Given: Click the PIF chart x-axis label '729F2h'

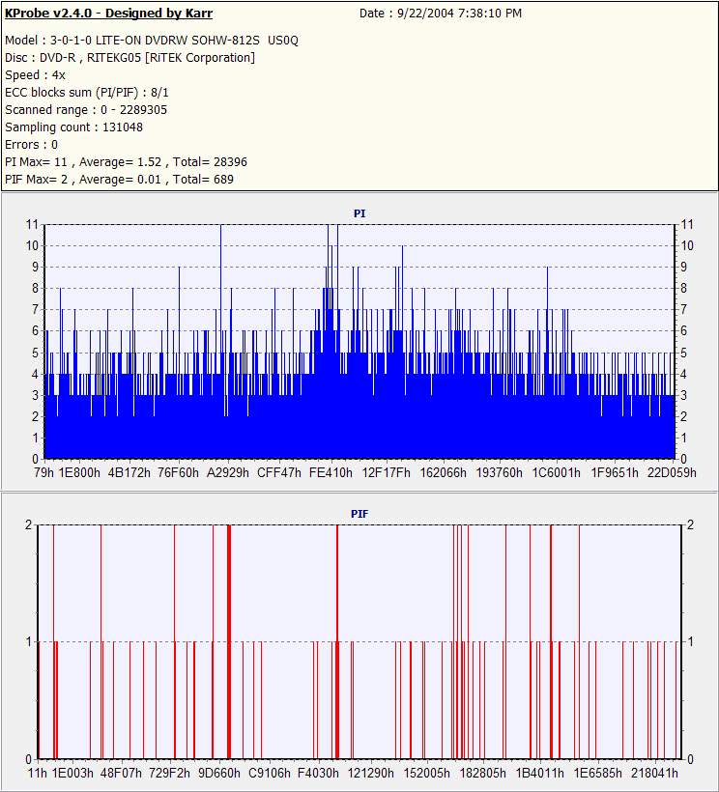Looking at the screenshot, I should pos(170,774).
